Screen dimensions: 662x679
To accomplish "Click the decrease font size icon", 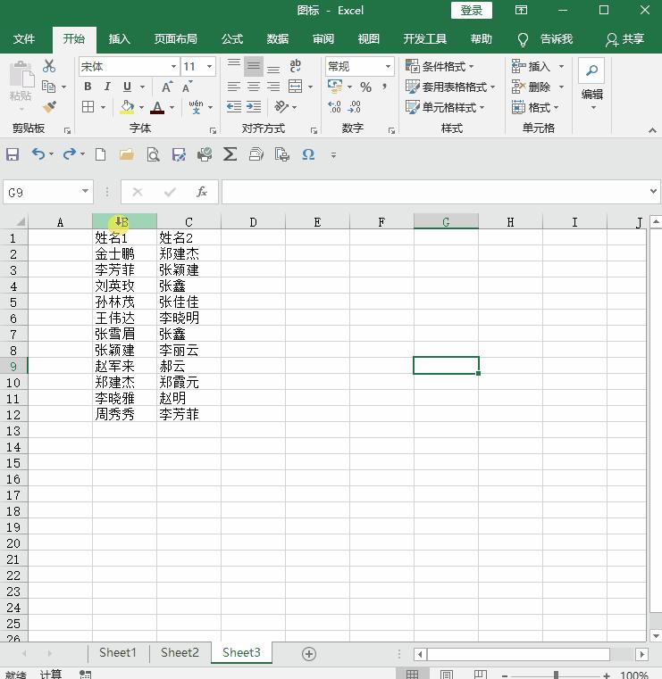I will point(187,87).
